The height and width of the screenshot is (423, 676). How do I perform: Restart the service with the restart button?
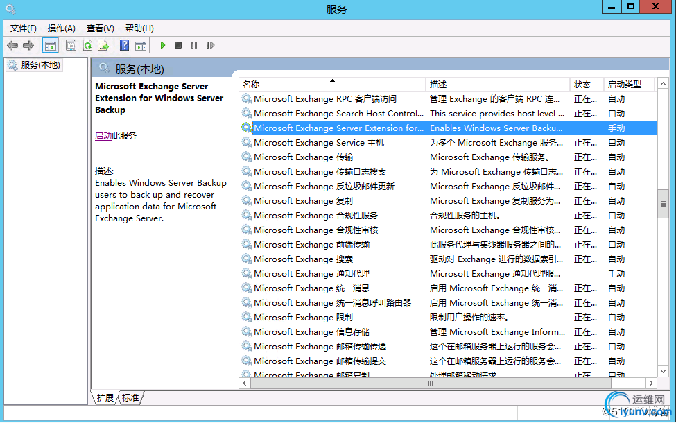210,45
